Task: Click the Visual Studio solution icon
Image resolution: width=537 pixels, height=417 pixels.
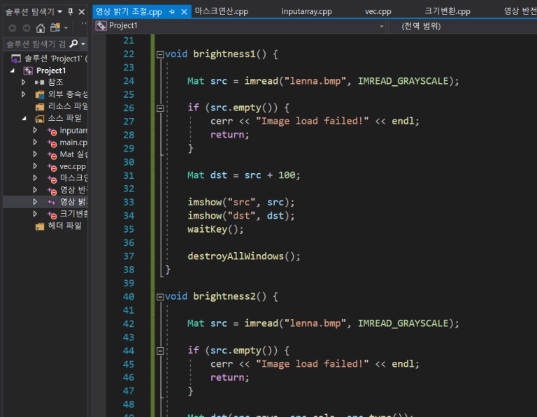Action: click(16, 59)
